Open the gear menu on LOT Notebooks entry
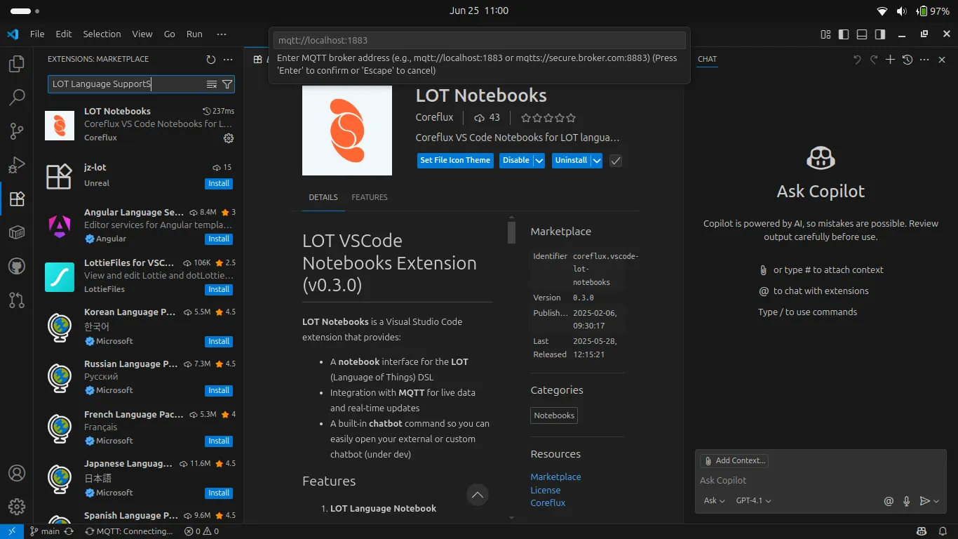958x539 pixels. tap(229, 138)
